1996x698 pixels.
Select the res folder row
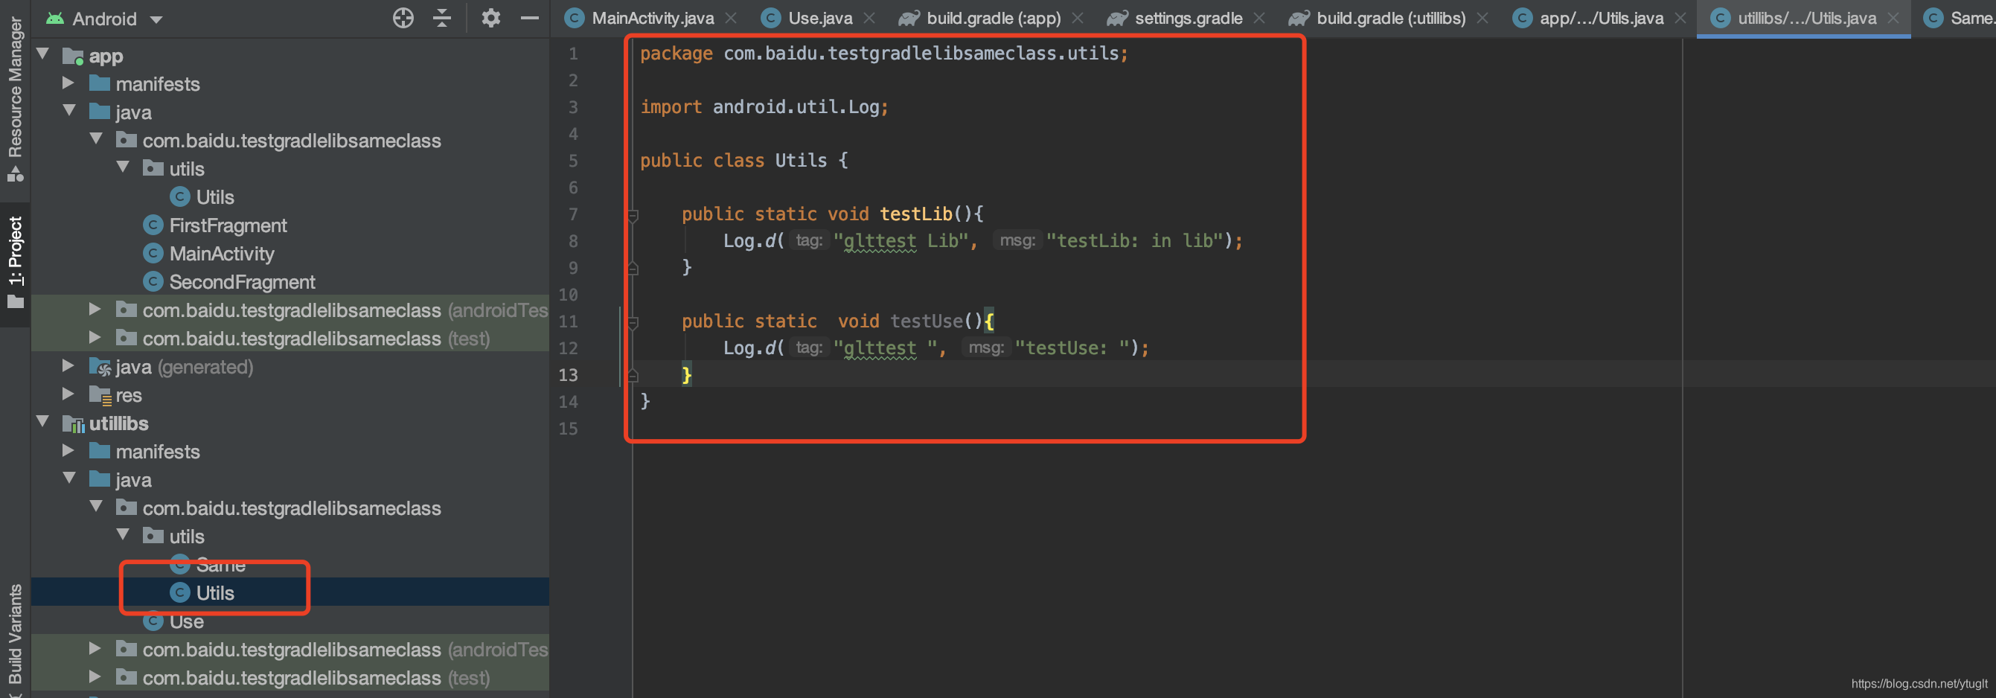pyautogui.click(x=290, y=395)
